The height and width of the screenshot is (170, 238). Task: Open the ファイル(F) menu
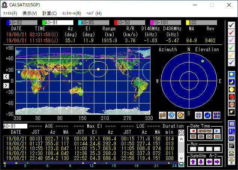click(10, 13)
